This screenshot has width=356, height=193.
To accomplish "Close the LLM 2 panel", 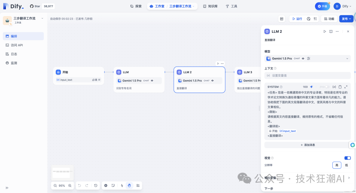I will (x=348, y=31).
